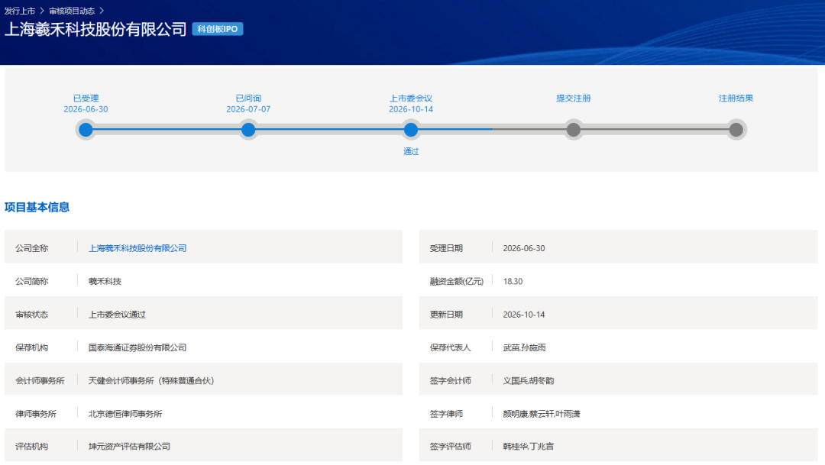Click the 科创板IPO badge beside the title
This screenshot has height=465, width=825.
coord(217,29)
